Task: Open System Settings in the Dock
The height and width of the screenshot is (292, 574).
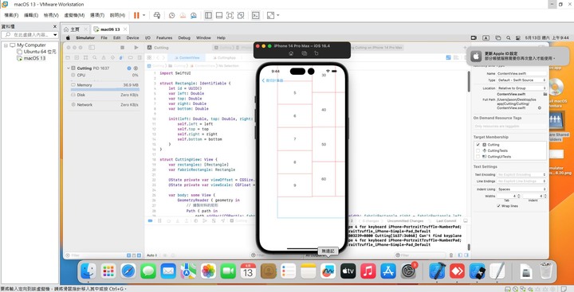Action: (x=408, y=271)
